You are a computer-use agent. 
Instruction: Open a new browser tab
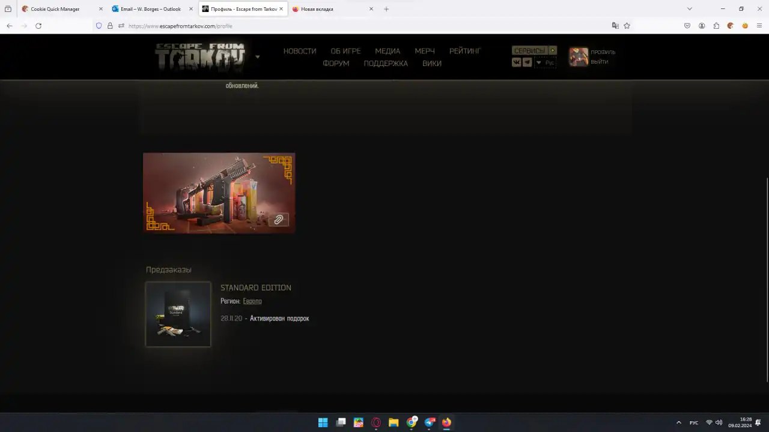(x=386, y=9)
